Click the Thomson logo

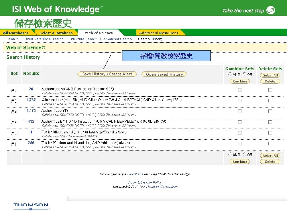31,206
